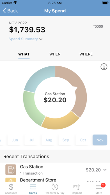Switch to the WHERE tab
Screen dimensions: 110x195
[x=86, y=54]
